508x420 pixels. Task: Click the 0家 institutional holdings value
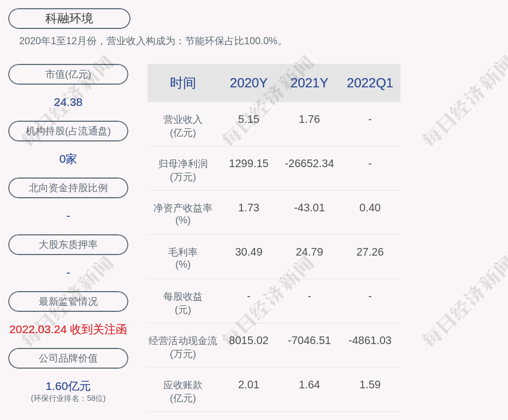pos(68,159)
